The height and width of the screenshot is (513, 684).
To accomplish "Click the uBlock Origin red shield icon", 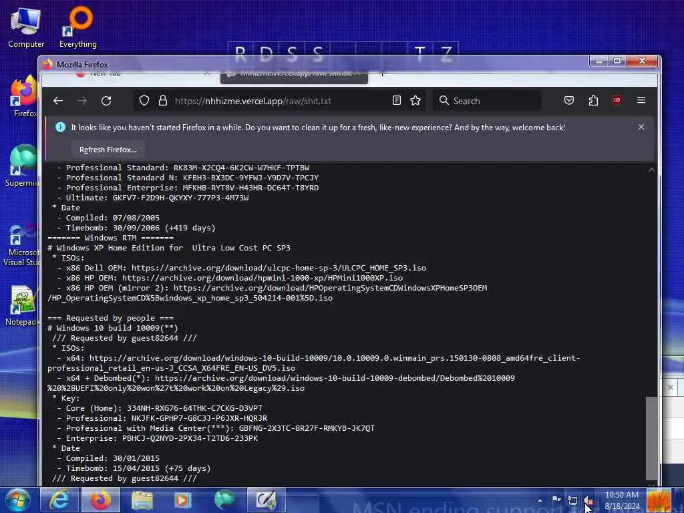I will 617,100.
